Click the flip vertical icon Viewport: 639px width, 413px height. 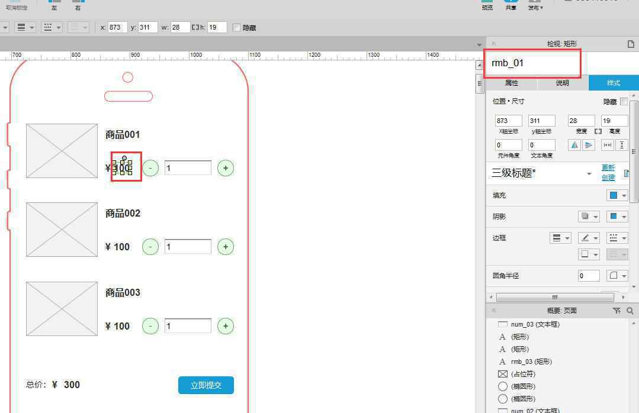pyautogui.click(x=588, y=145)
